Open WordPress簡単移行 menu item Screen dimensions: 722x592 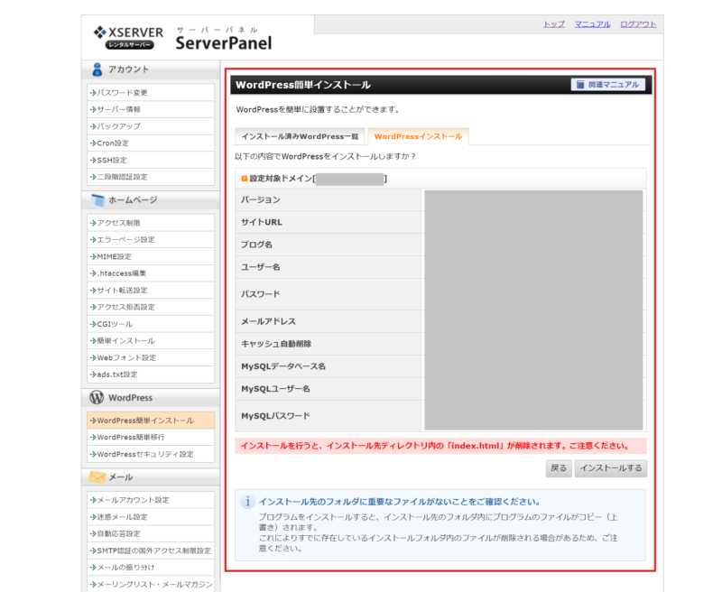(x=151, y=438)
